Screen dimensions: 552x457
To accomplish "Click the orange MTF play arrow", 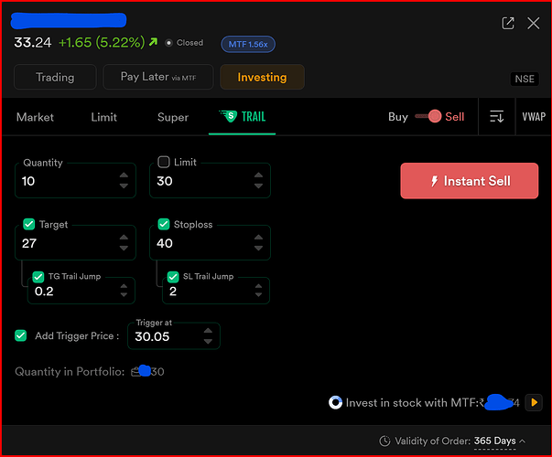I will [534, 402].
